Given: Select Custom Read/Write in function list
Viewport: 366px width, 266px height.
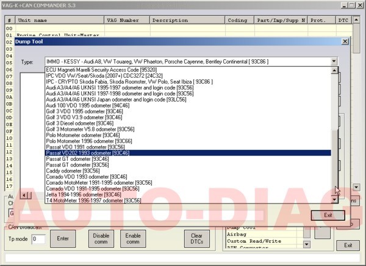Looking at the screenshot, I should (x=262, y=241).
